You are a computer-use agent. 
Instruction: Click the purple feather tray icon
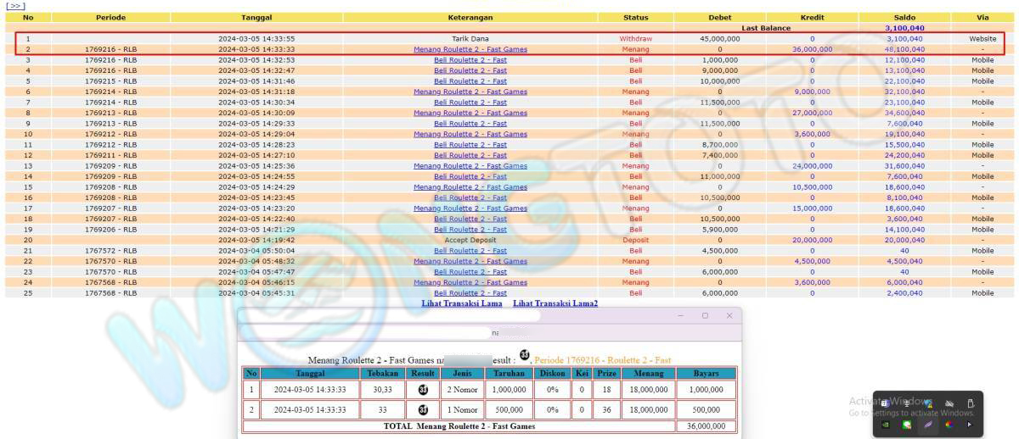pos(928,425)
